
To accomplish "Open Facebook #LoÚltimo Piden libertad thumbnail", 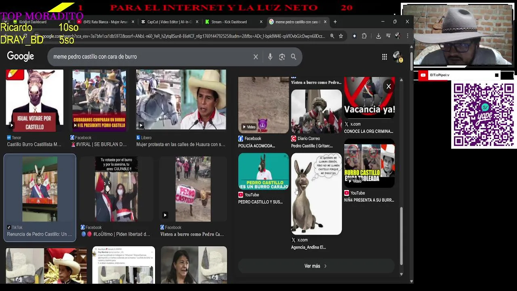I will [116, 189].
